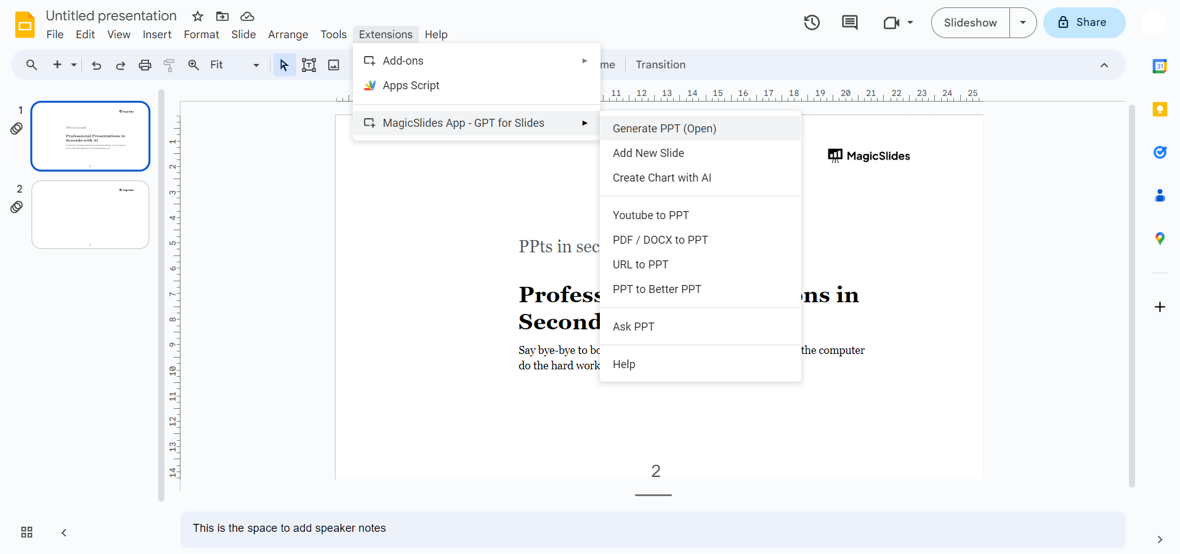Open the Transition toolbar button
The image size is (1180, 554).
click(x=660, y=65)
